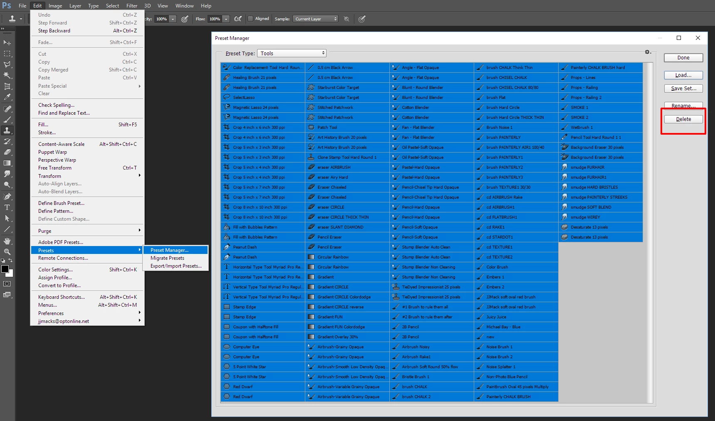The image size is (715, 421).
Task: Select the Juicy Juice preset
Action: [516, 317]
